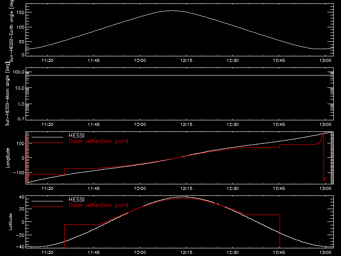Screen dimensions: 341x256
Task: Click the 0 tick on Longitude axis
Action: point(23,158)
